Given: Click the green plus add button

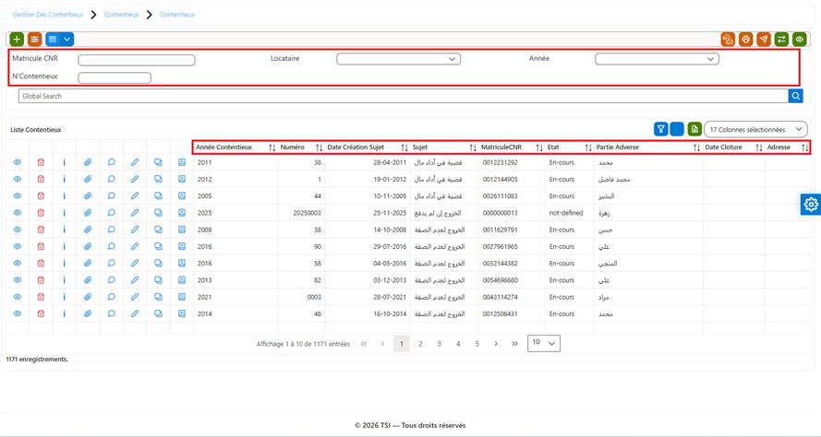Looking at the screenshot, I should 17,40.
